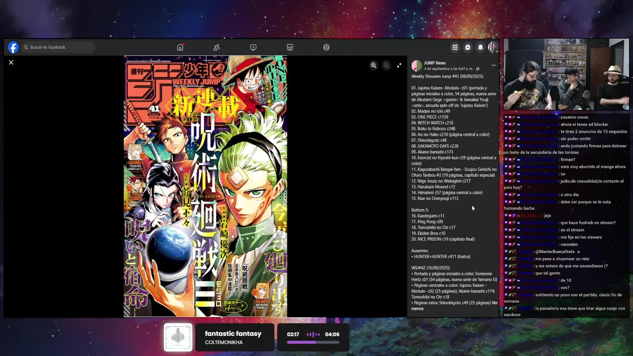This screenshot has width=633, height=356.
Task: Click the 'Ausentes:' heading
Action: pos(420,251)
